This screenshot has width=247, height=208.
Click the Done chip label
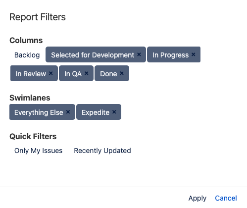[108, 74]
